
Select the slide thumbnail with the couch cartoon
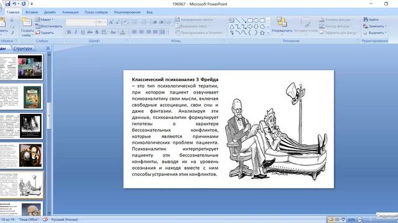pos(21,185)
